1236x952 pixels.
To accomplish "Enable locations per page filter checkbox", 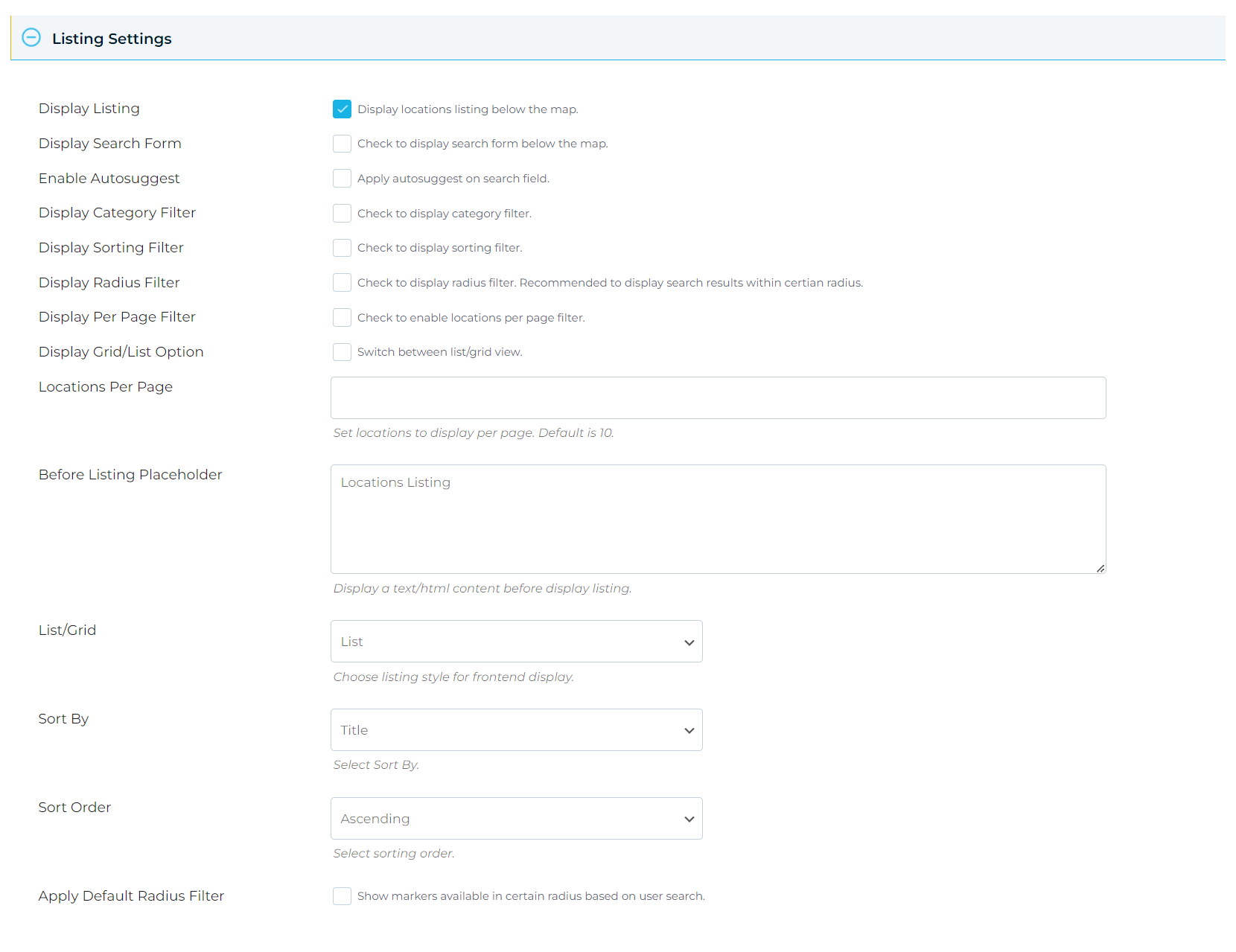I will [x=342, y=318].
